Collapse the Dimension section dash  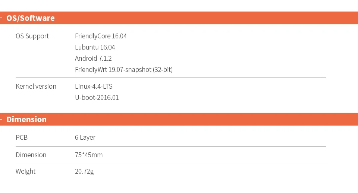click(x=1, y=120)
